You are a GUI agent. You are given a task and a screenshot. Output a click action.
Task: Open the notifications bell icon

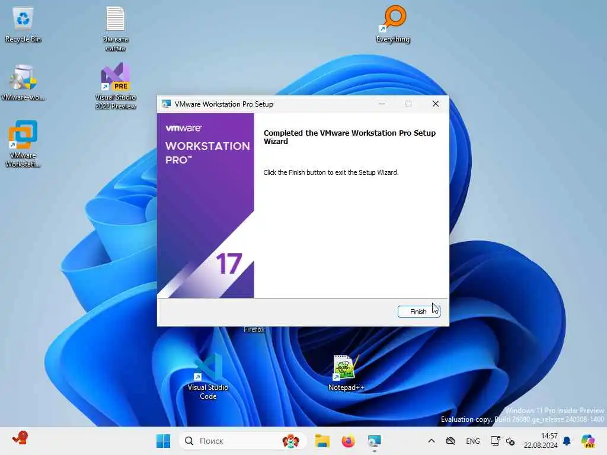[567, 441]
